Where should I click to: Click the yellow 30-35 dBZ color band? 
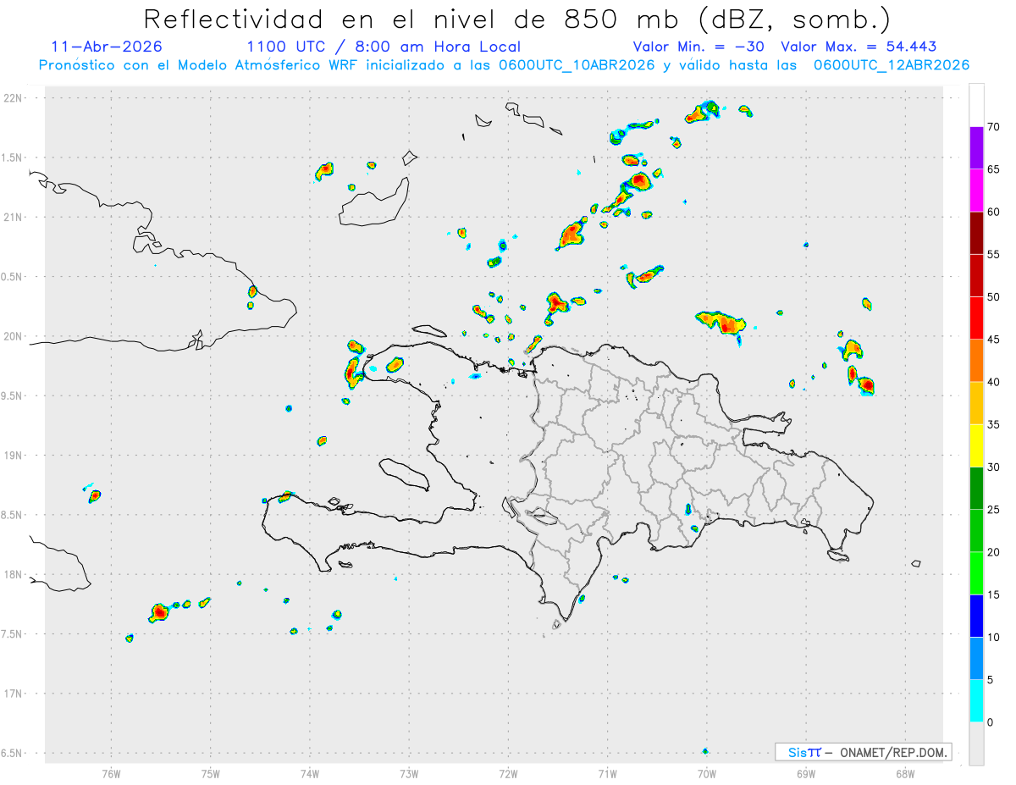976,445
